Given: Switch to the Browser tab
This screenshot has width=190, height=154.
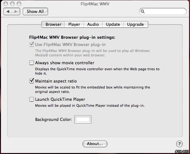Looking at the screenshot, I should click(x=53, y=24).
